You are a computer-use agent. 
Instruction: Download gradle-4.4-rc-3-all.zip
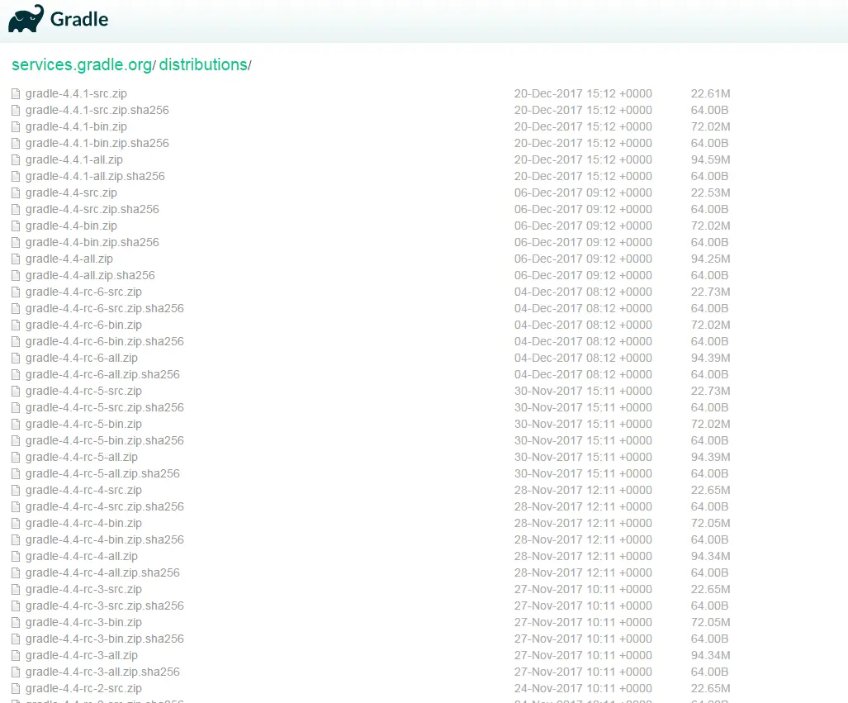pyautogui.click(x=82, y=655)
